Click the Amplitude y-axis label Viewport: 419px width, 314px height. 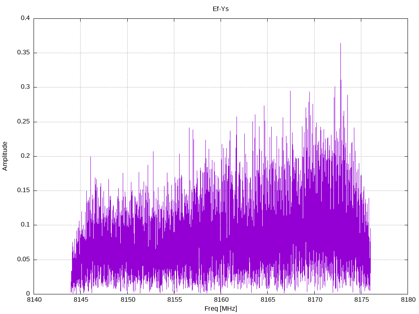pos(5,156)
